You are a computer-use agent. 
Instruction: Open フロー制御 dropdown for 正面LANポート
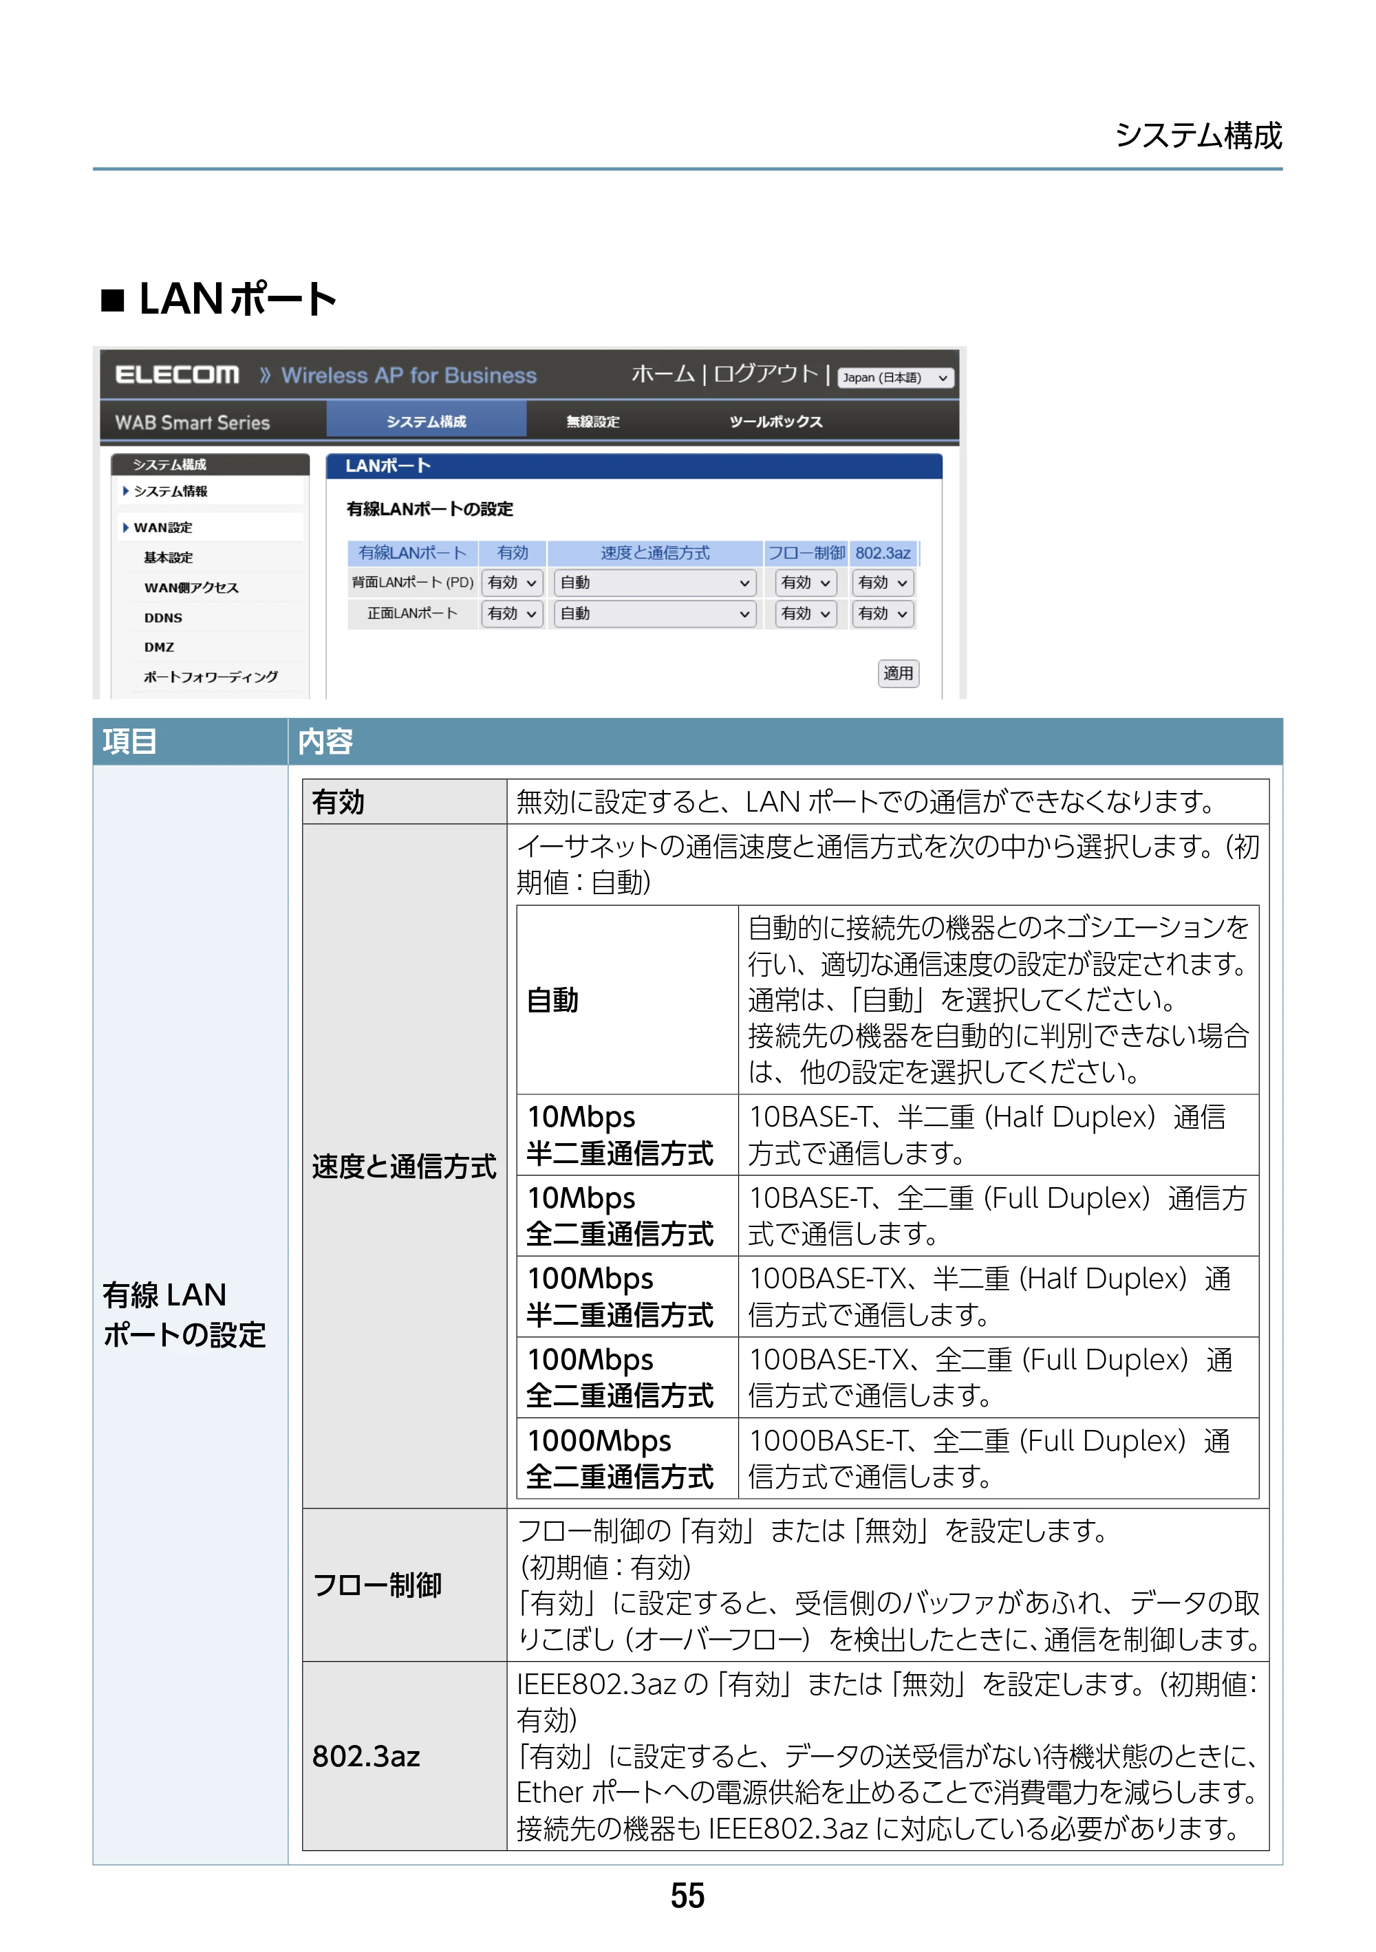(806, 614)
